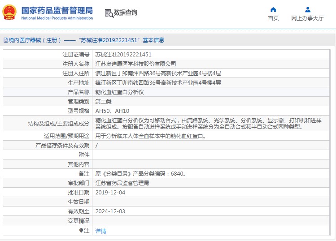Screen dimensions: 336x241
Task: Click the document icon before 境内医疗器械
Action: pyautogui.click(x=6, y=40)
